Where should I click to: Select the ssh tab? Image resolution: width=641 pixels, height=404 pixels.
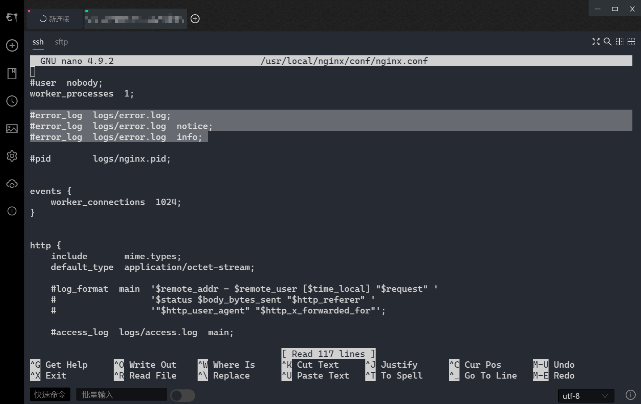[38, 42]
